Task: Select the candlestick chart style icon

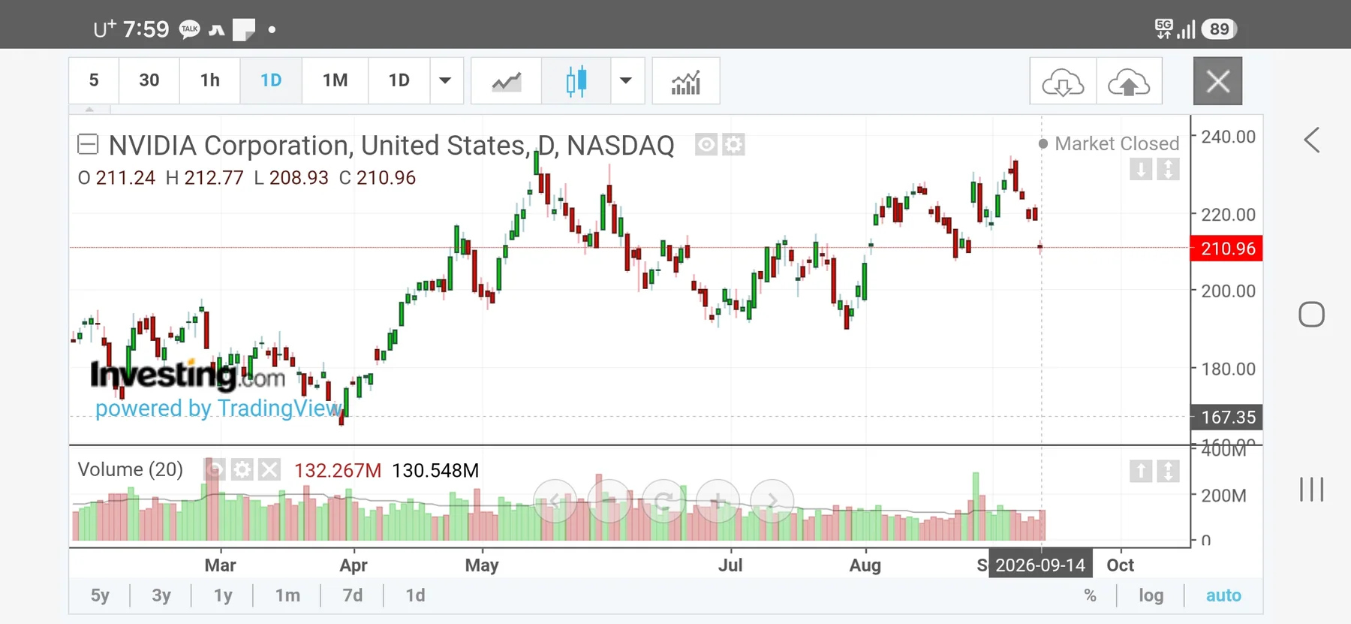Action: coord(576,80)
